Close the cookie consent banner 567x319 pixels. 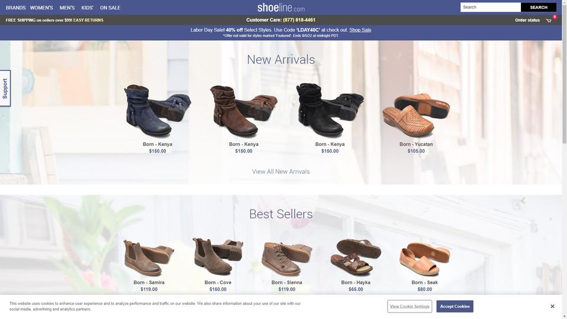pos(552,307)
